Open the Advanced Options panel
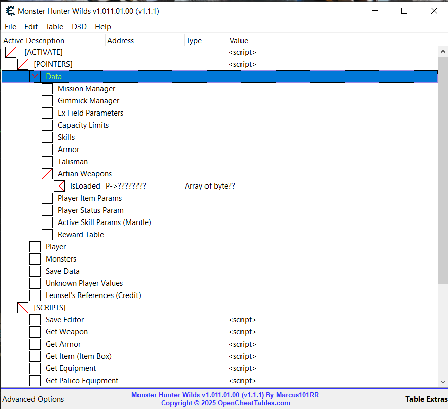The image size is (448, 409). point(33,399)
